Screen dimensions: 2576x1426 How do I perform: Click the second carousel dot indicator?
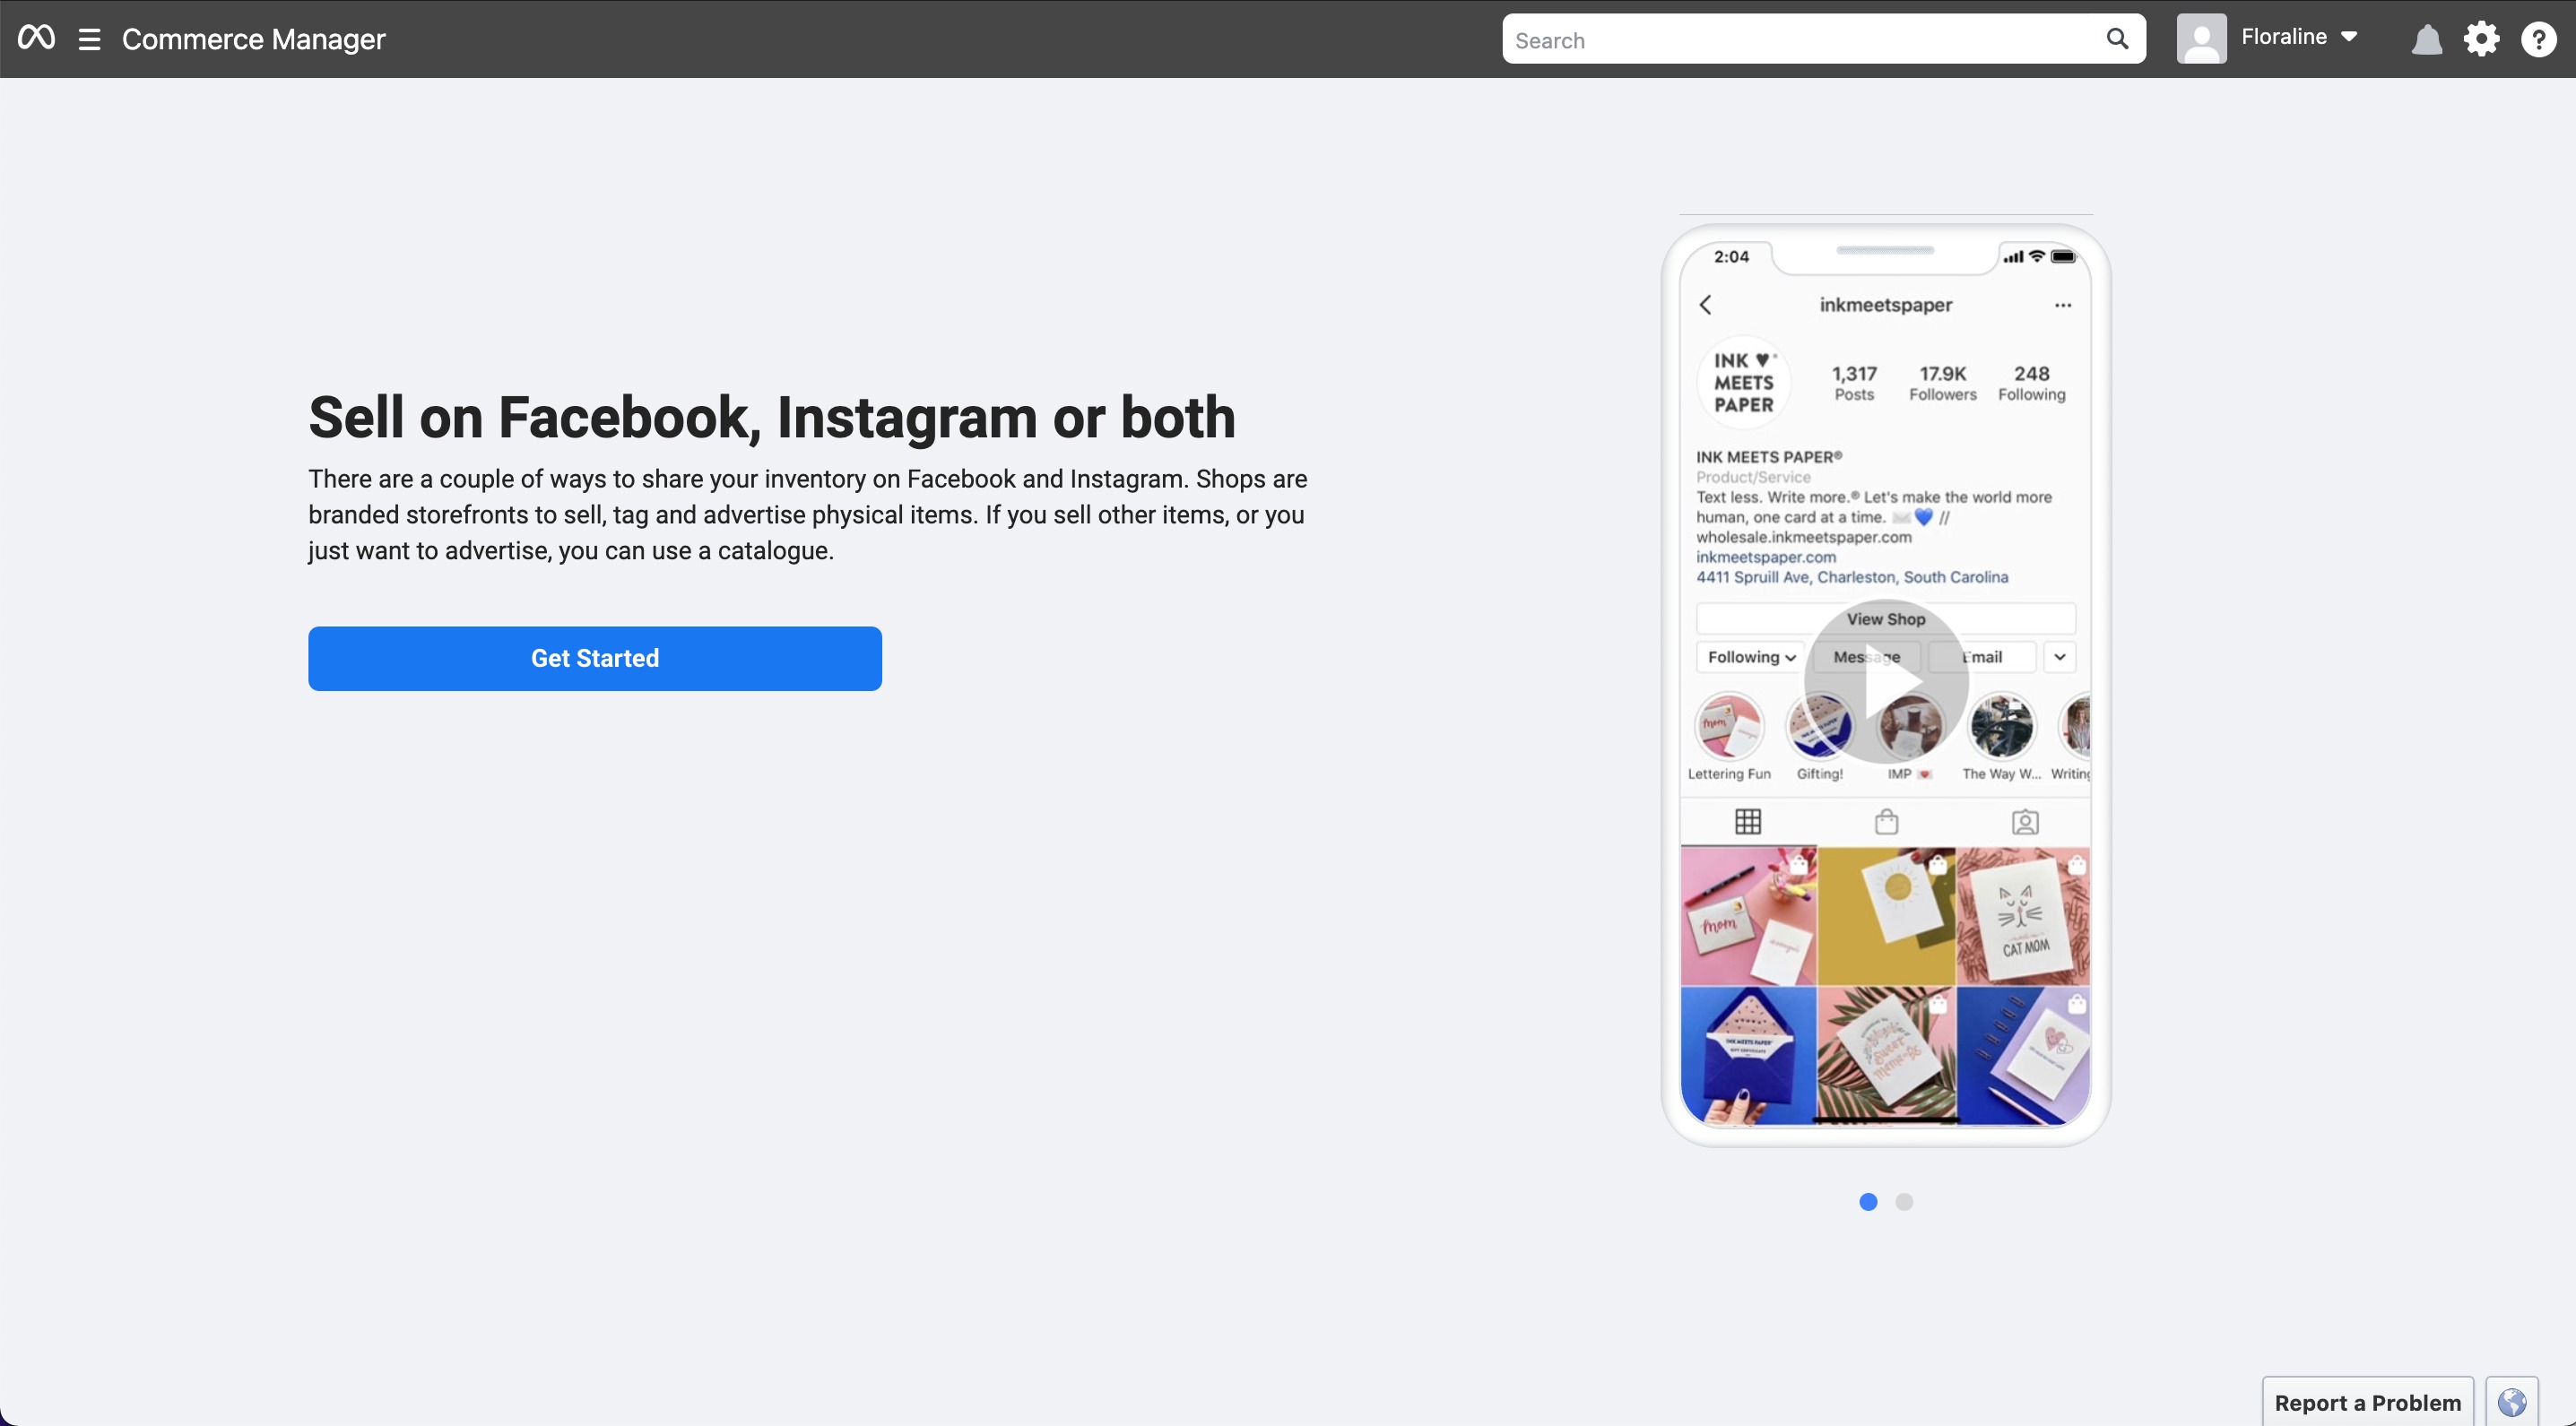[1904, 1201]
